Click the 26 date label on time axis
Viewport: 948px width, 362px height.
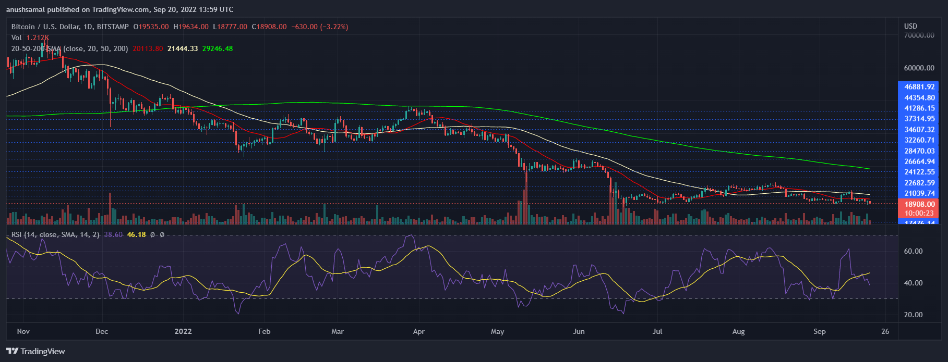coord(885,331)
